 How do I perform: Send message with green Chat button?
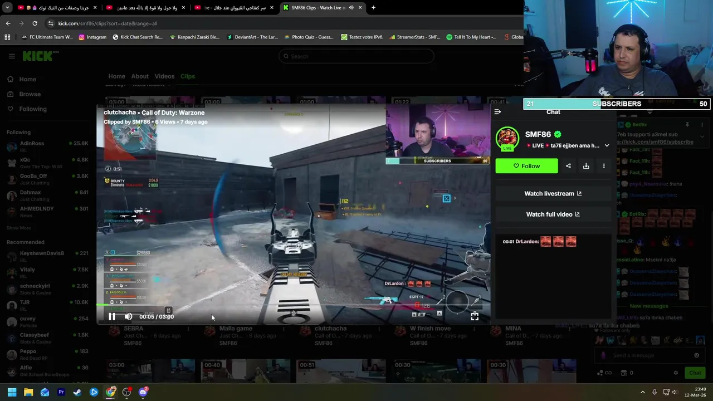pos(695,373)
